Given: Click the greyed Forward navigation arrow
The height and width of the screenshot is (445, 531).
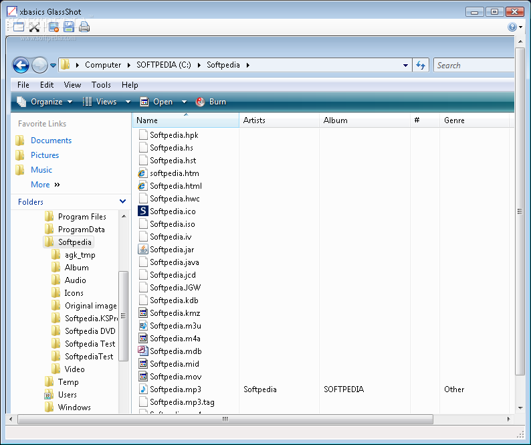Looking at the screenshot, I should 39,65.
